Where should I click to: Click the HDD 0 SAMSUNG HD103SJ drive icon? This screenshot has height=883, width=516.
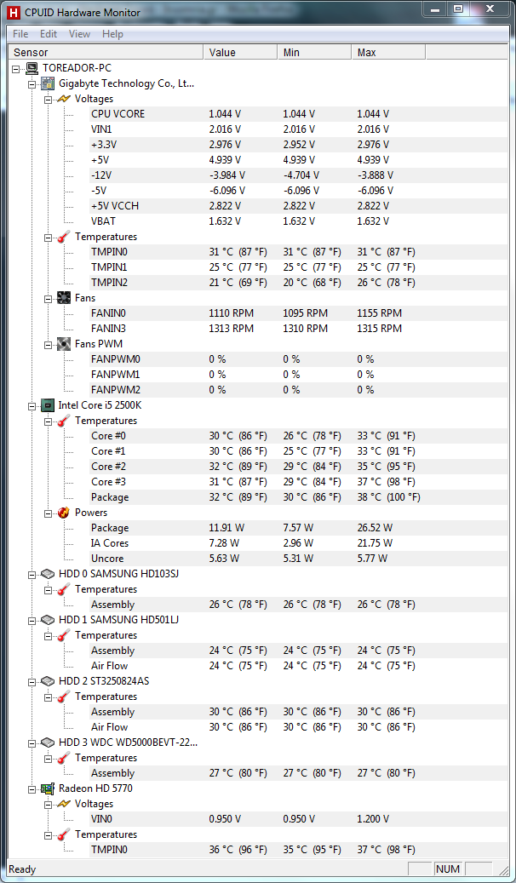49,574
